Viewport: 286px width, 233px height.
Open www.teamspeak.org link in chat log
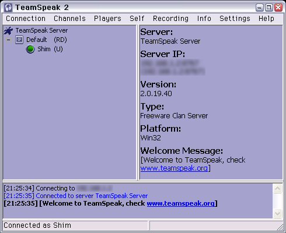point(181,203)
